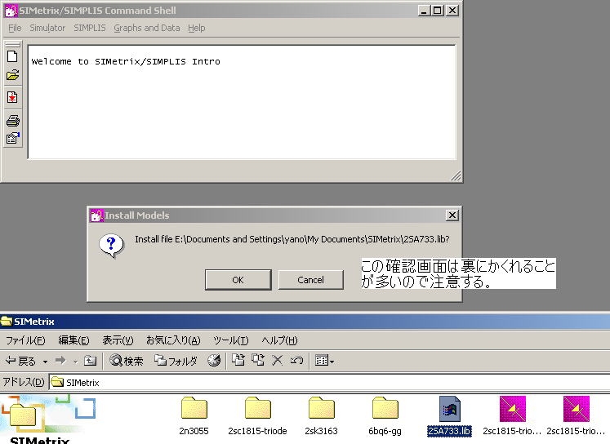The height and width of the screenshot is (444, 610).
Task: Click the Install Models title bar icon
Action: 96,215
